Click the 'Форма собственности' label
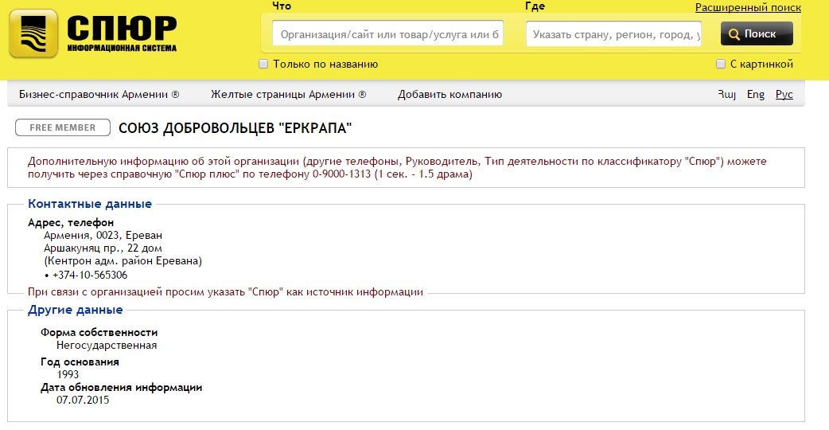The width and height of the screenshot is (829, 430). click(x=99, y=333)
